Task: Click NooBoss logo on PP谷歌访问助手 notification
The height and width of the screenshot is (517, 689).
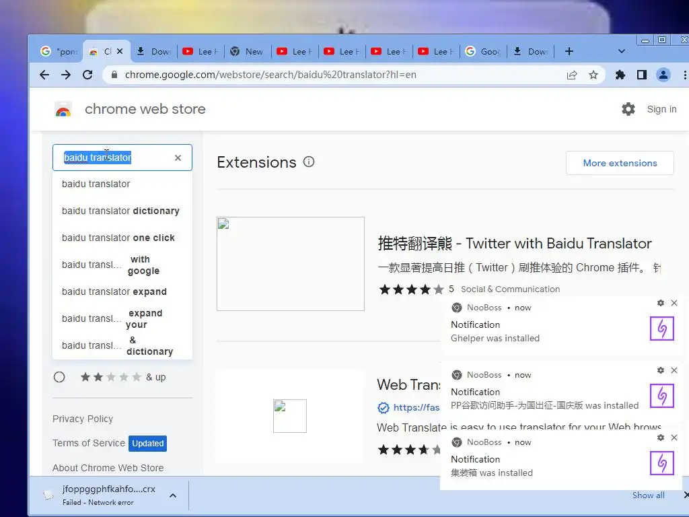Action: coord(457,375)
